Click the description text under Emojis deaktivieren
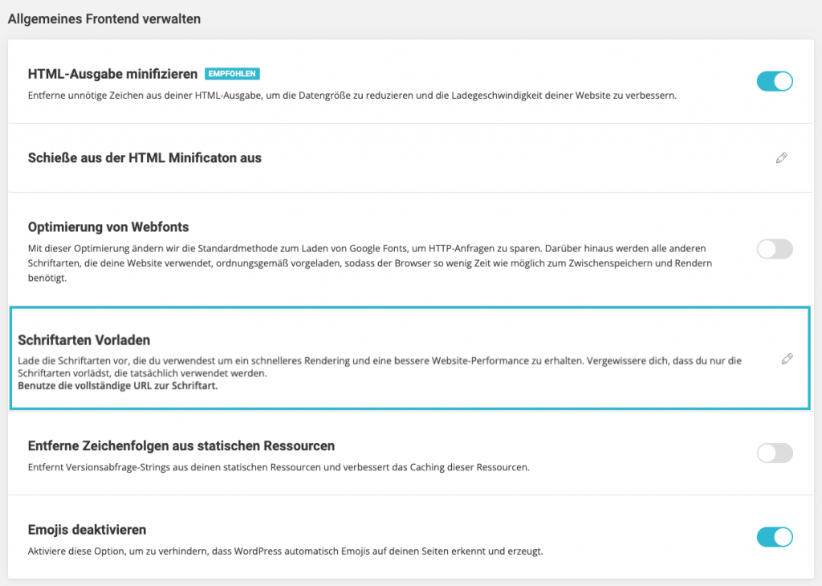The image size is (822, 586). tap(285, 551)
